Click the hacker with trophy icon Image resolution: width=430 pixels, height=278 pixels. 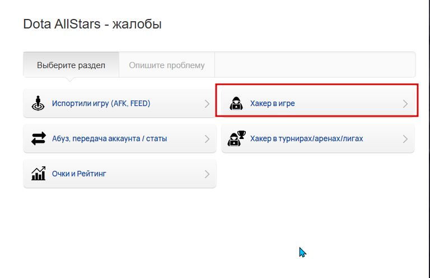tap(236, 138)
